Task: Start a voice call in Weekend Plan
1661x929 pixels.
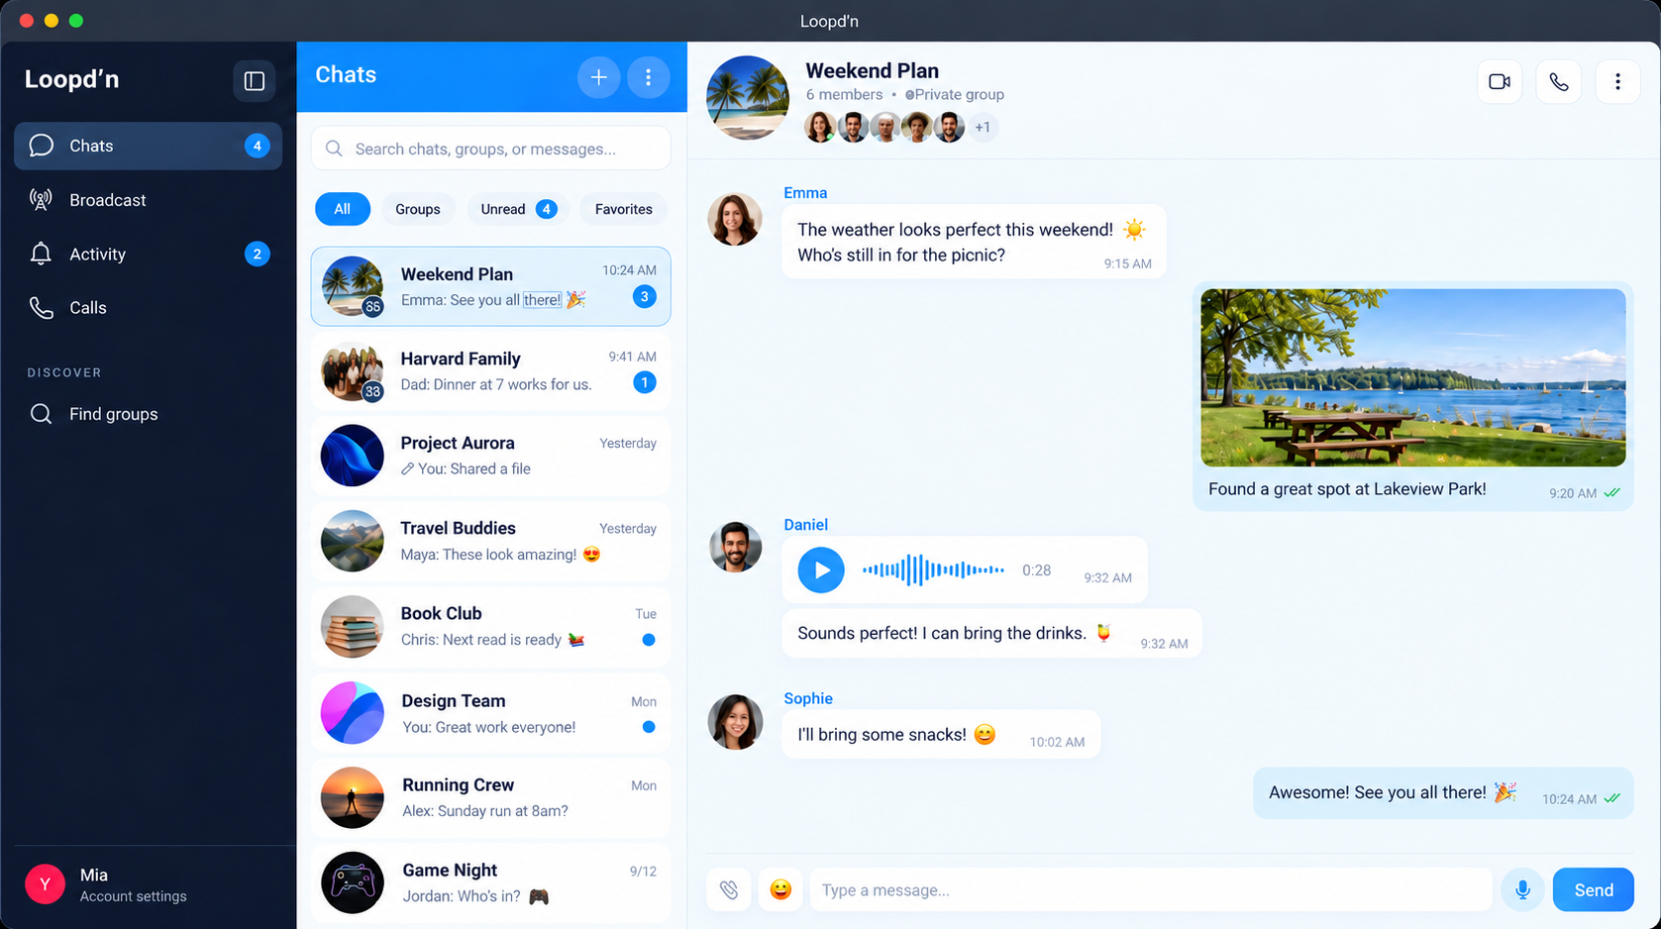Action: pyautogui.click(x=1559, y=82)
